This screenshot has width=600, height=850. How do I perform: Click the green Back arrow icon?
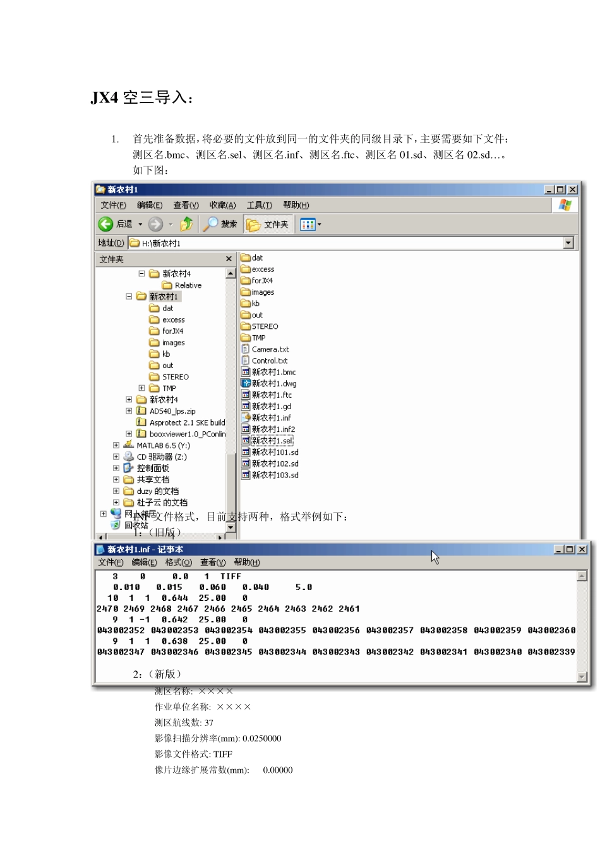[x=105, y=224]
